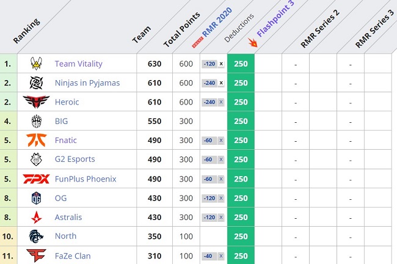Click North's RMR 2020 value 100
The image size is (397, 264).
(186, 237)
